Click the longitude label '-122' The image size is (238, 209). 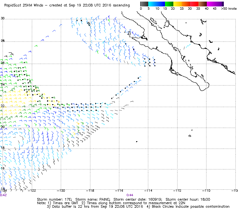(x=32, y=191)
